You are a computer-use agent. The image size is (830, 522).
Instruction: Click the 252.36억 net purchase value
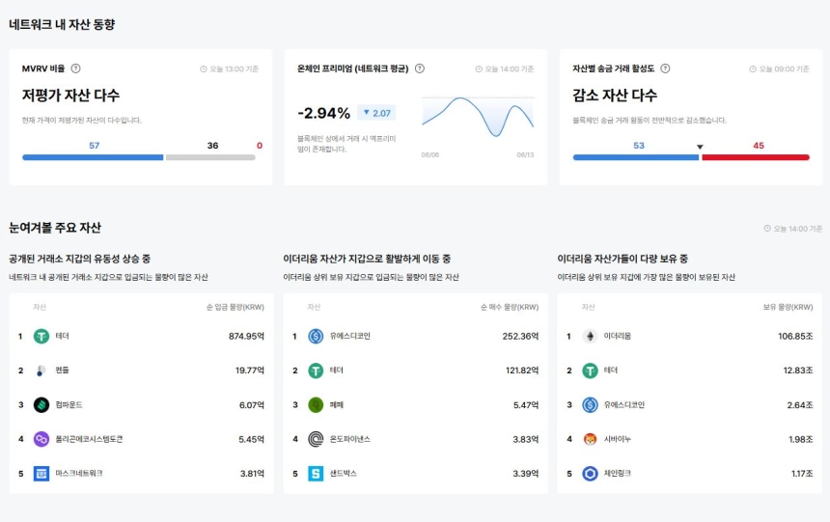click(x=520, y=336)
